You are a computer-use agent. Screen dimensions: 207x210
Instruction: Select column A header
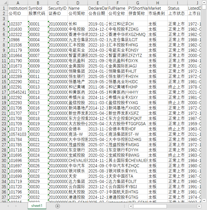click(18, 3)
